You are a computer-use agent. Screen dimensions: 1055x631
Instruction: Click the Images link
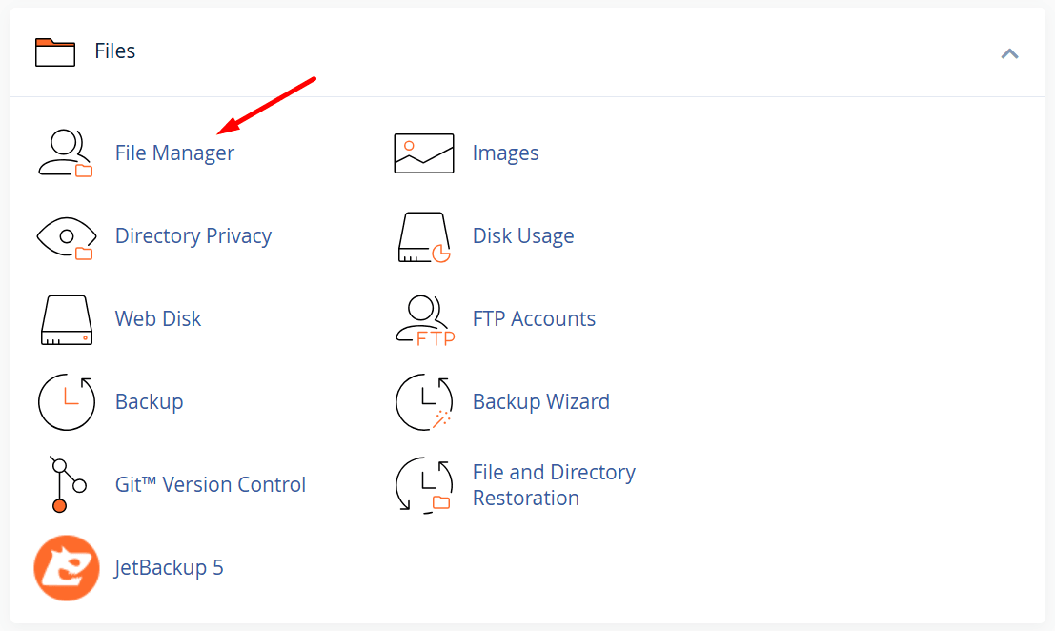pos(505,153)
